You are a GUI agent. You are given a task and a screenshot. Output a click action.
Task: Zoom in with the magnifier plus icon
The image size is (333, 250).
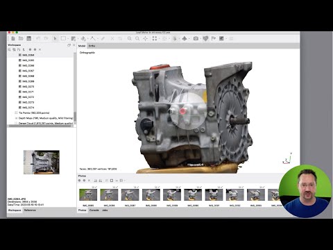[x=130, y=38]
